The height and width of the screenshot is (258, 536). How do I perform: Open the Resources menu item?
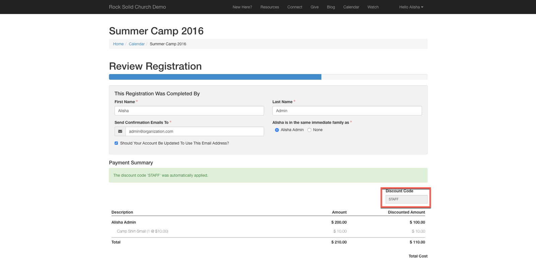pyautogui.click(x=270, y=7)
